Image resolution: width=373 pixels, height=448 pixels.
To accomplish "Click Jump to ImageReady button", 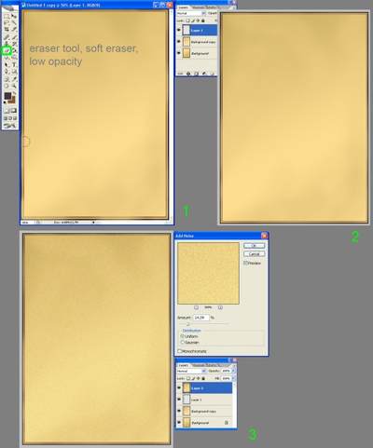I will (9, 125).
